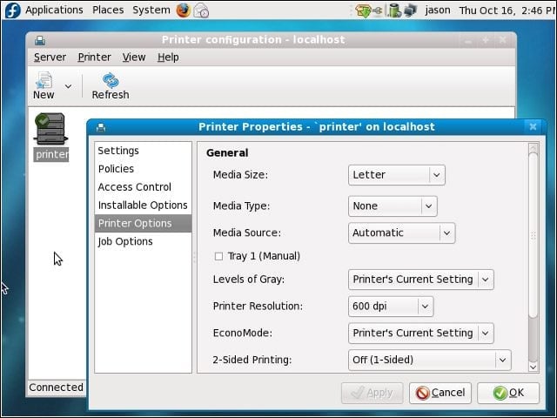Screen dimensions: 557x418
Task: Select Printer Options in the sidebar
Action: coord(143,223)
